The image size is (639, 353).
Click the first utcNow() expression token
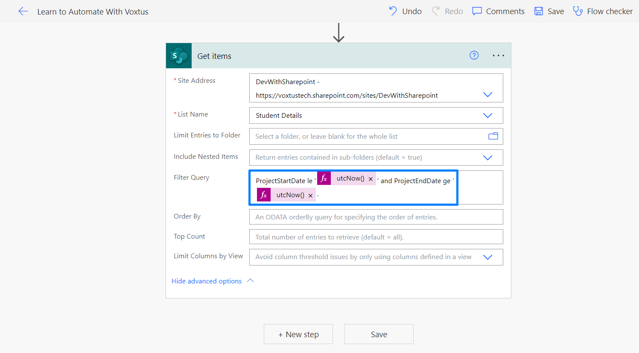347,178
